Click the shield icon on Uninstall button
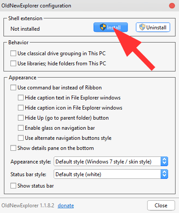 pos(142,27)
